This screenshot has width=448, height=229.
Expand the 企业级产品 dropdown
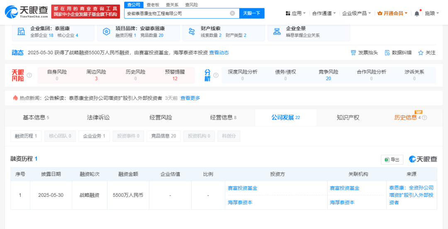tap(357, 13)
